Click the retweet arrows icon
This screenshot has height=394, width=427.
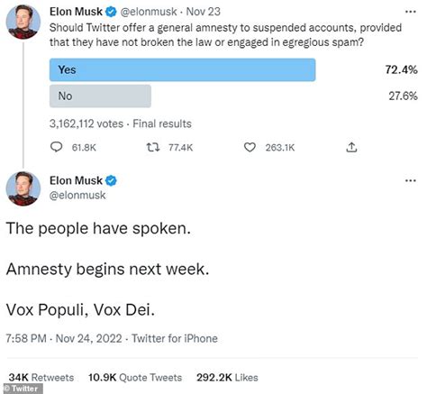(x=153, y=147)
